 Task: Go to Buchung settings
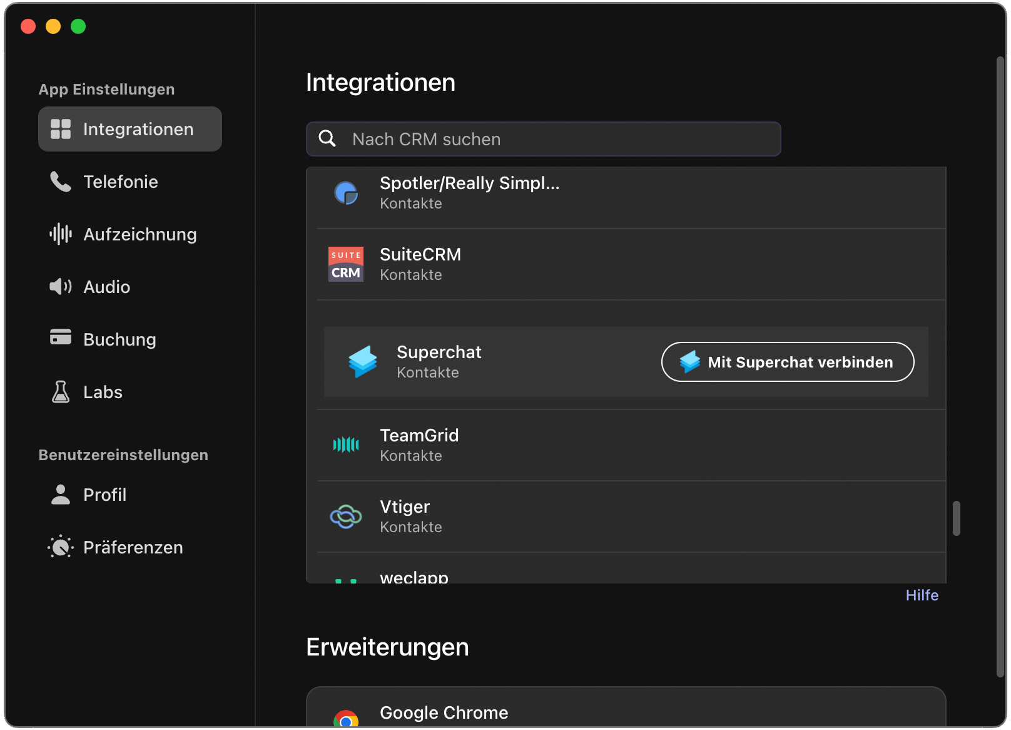point(119,339)
